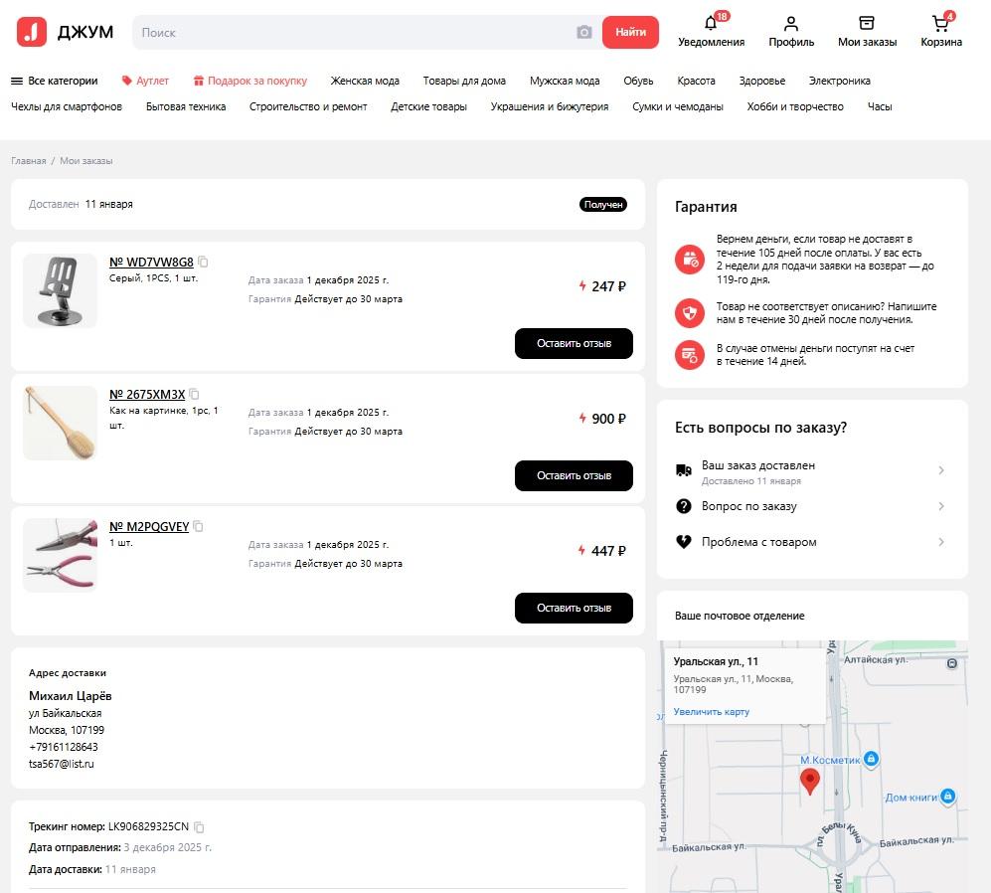The height and width of the screenshot is (893, 991).
Task: Open the phone stand product thumbnail
Action: coord(60,291)
